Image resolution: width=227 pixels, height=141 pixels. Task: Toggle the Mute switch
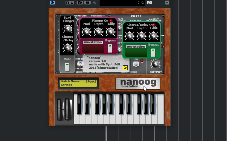pyautogui.click(x=67, y=67)
